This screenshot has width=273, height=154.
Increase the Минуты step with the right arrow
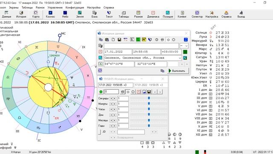(114, 104)
